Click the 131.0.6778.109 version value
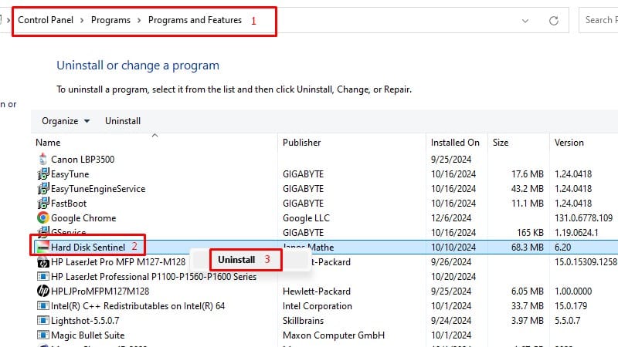Screen dimensions: 618x347 point(584,218)
